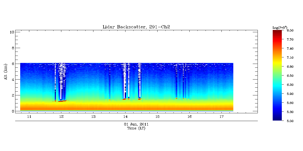Click colorbar value 5.30
The height and width of the screenshot is (151, 303).
(x=290, y=112)
